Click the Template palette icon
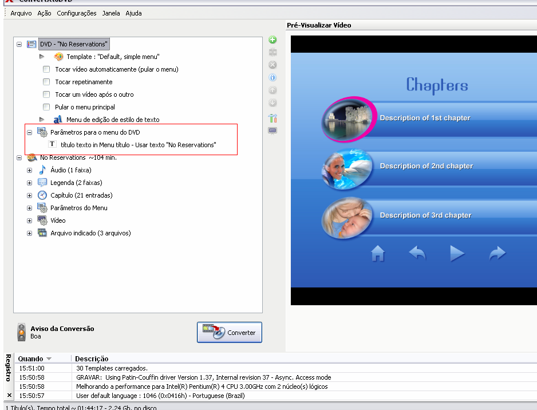This screenshot has width=537, height=410. (58, 57)
